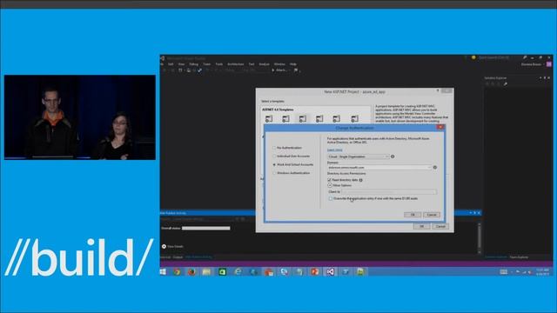
Task: Select the highlighted third MVC template icon
Action: click(x=303, y=119)
